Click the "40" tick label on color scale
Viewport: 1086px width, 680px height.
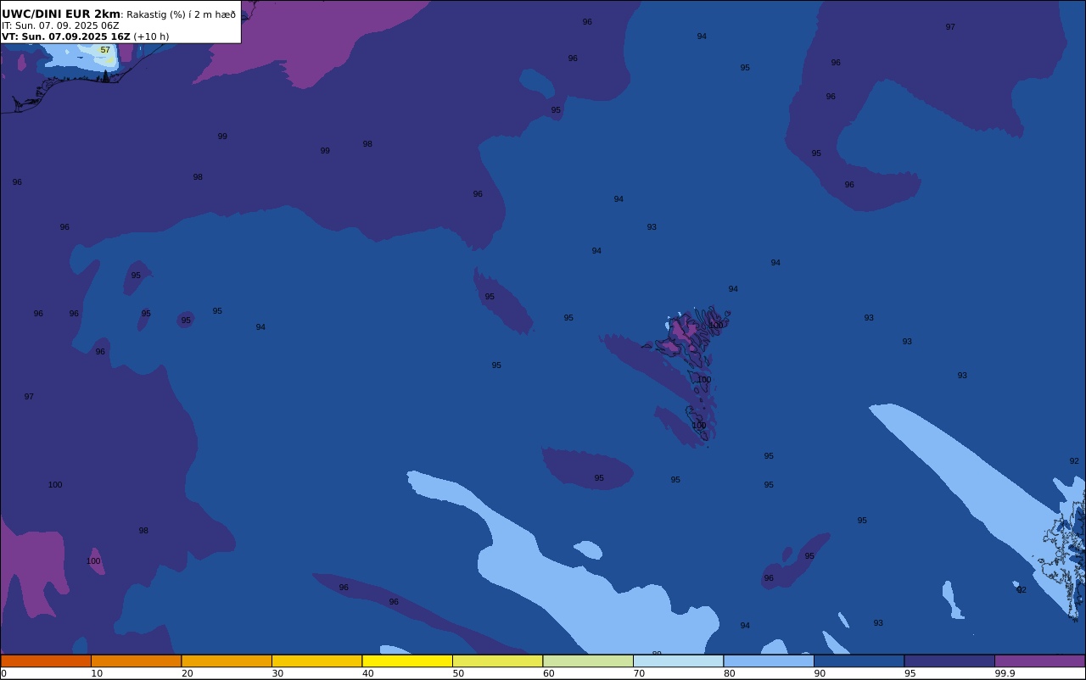pos(367,673)
